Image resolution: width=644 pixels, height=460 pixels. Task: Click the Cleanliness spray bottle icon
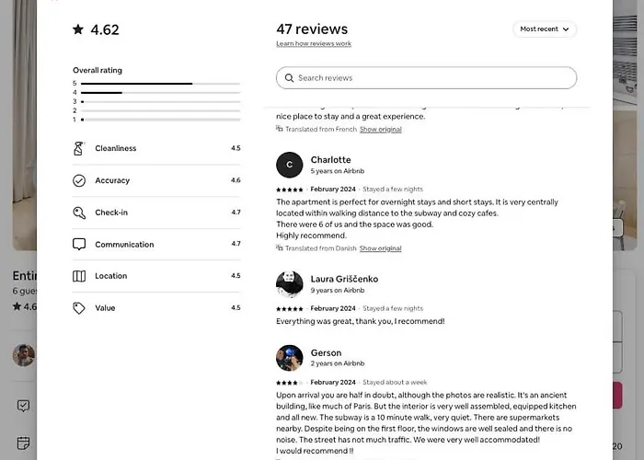pyautogui.click(x=79, y=148)
